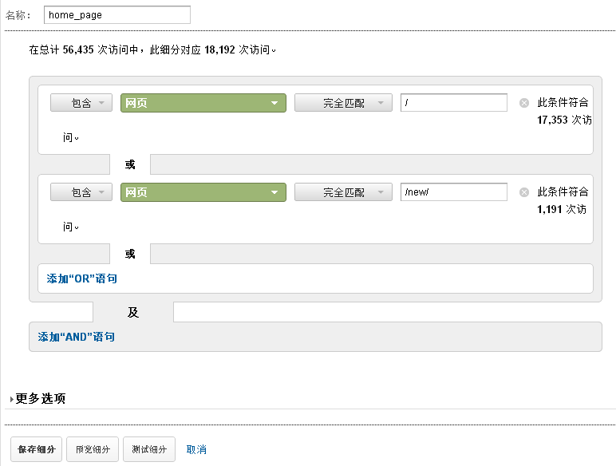Click the 取消 cancel link
The width and height of the screenshot is (616, 466).
click(196, 449)
